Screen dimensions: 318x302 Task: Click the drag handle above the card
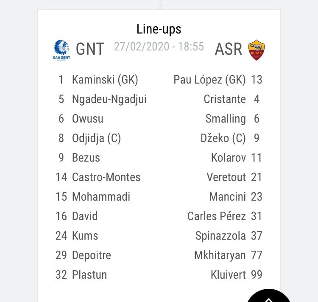[x=160, y=5]
